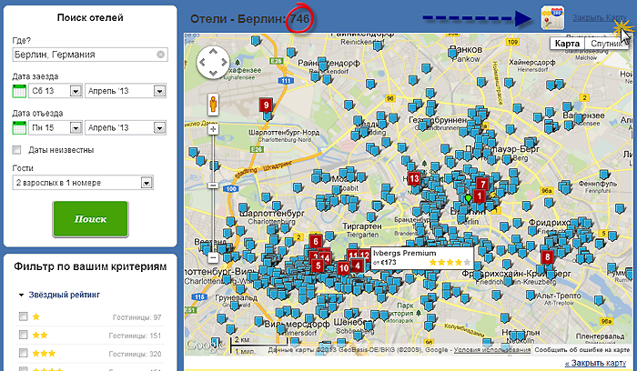The image size is (637, 371).
Task: Click the map pan control wheel
Action: [x=212, y=62]
